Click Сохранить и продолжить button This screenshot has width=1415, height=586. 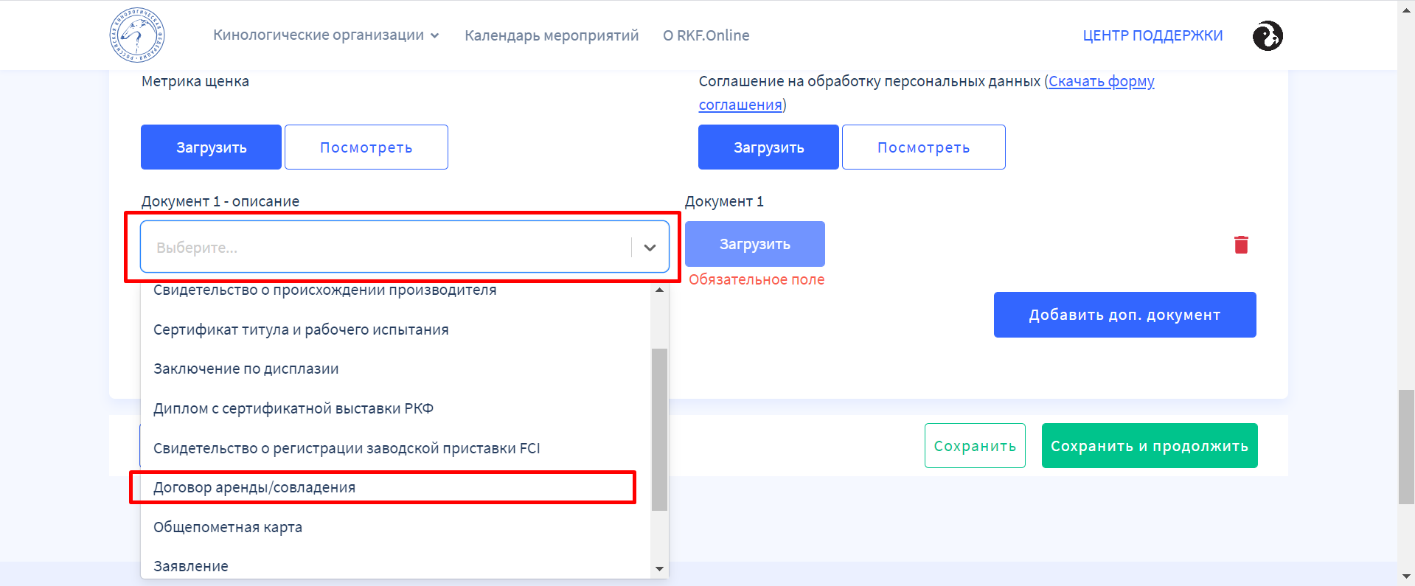1149,446
